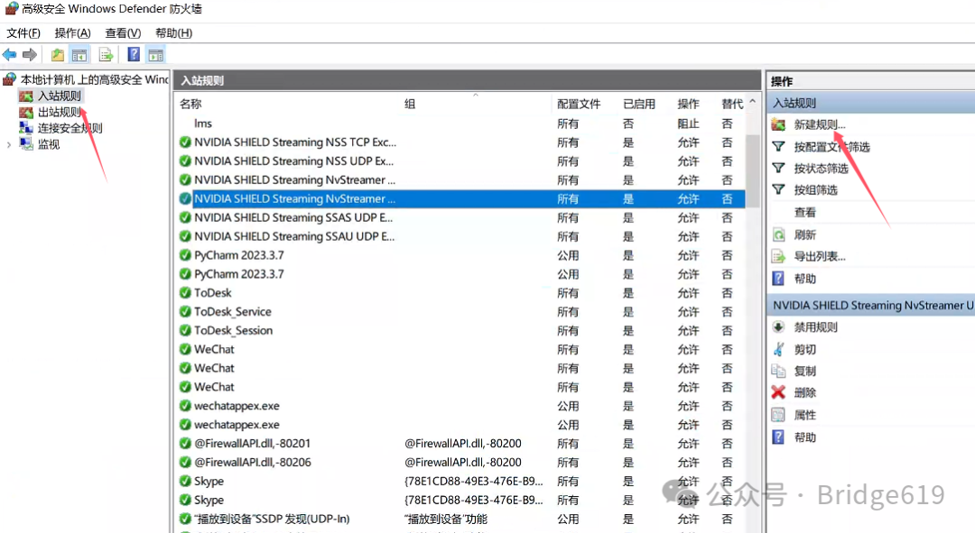975x533 pixels.
Task: Click 按组筛选 action
Action: point(816,189)
